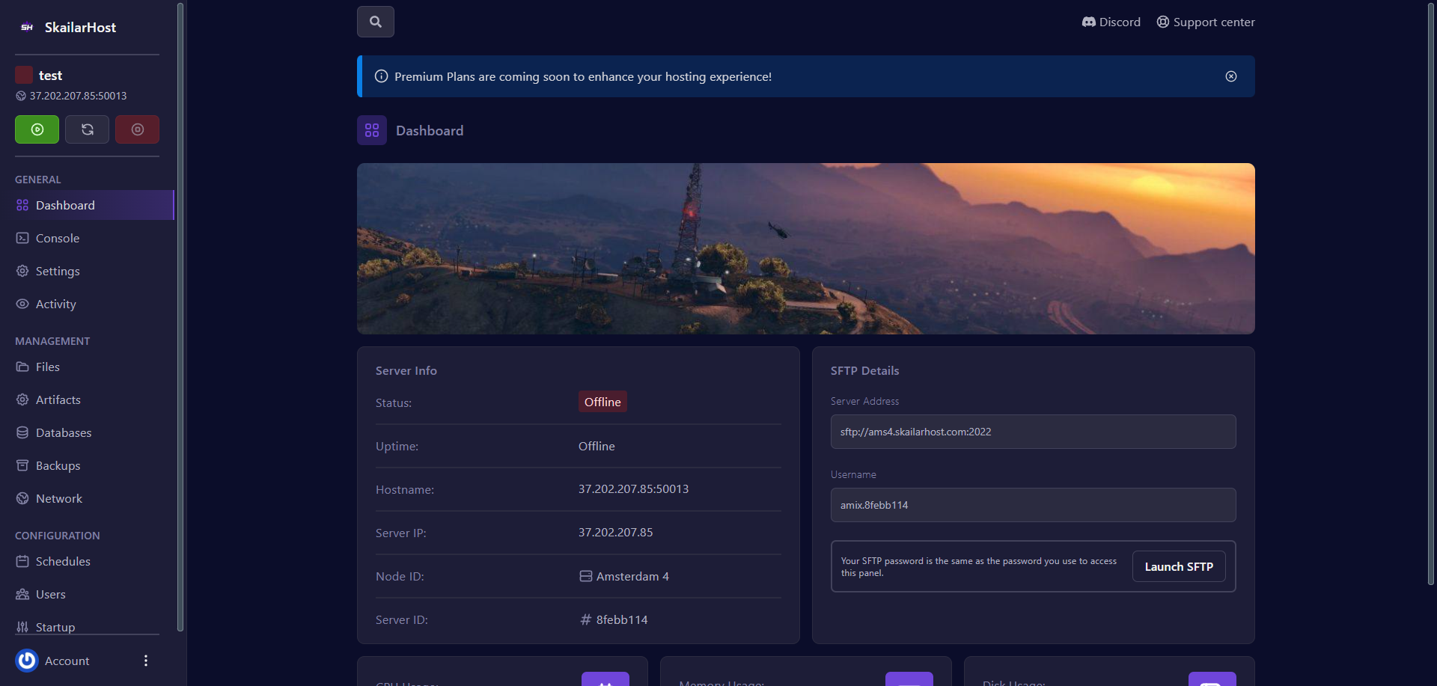Stop the server with the red icon
The width and height of the screenshot is (1437, 686).
point(137,129)
